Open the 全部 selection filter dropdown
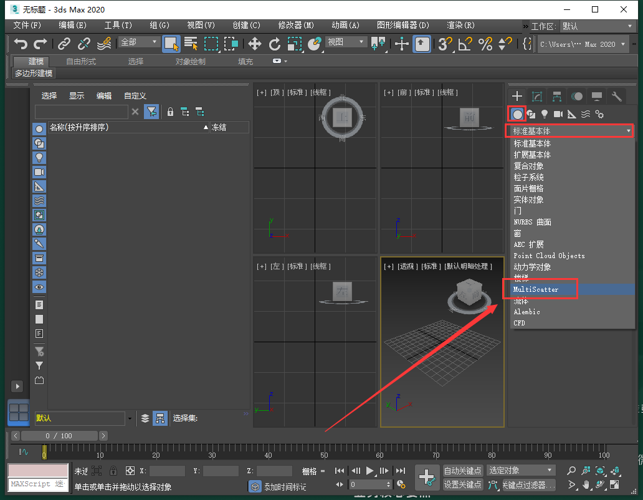Screen dimensions: 643x500 click(x=140, y=42)
